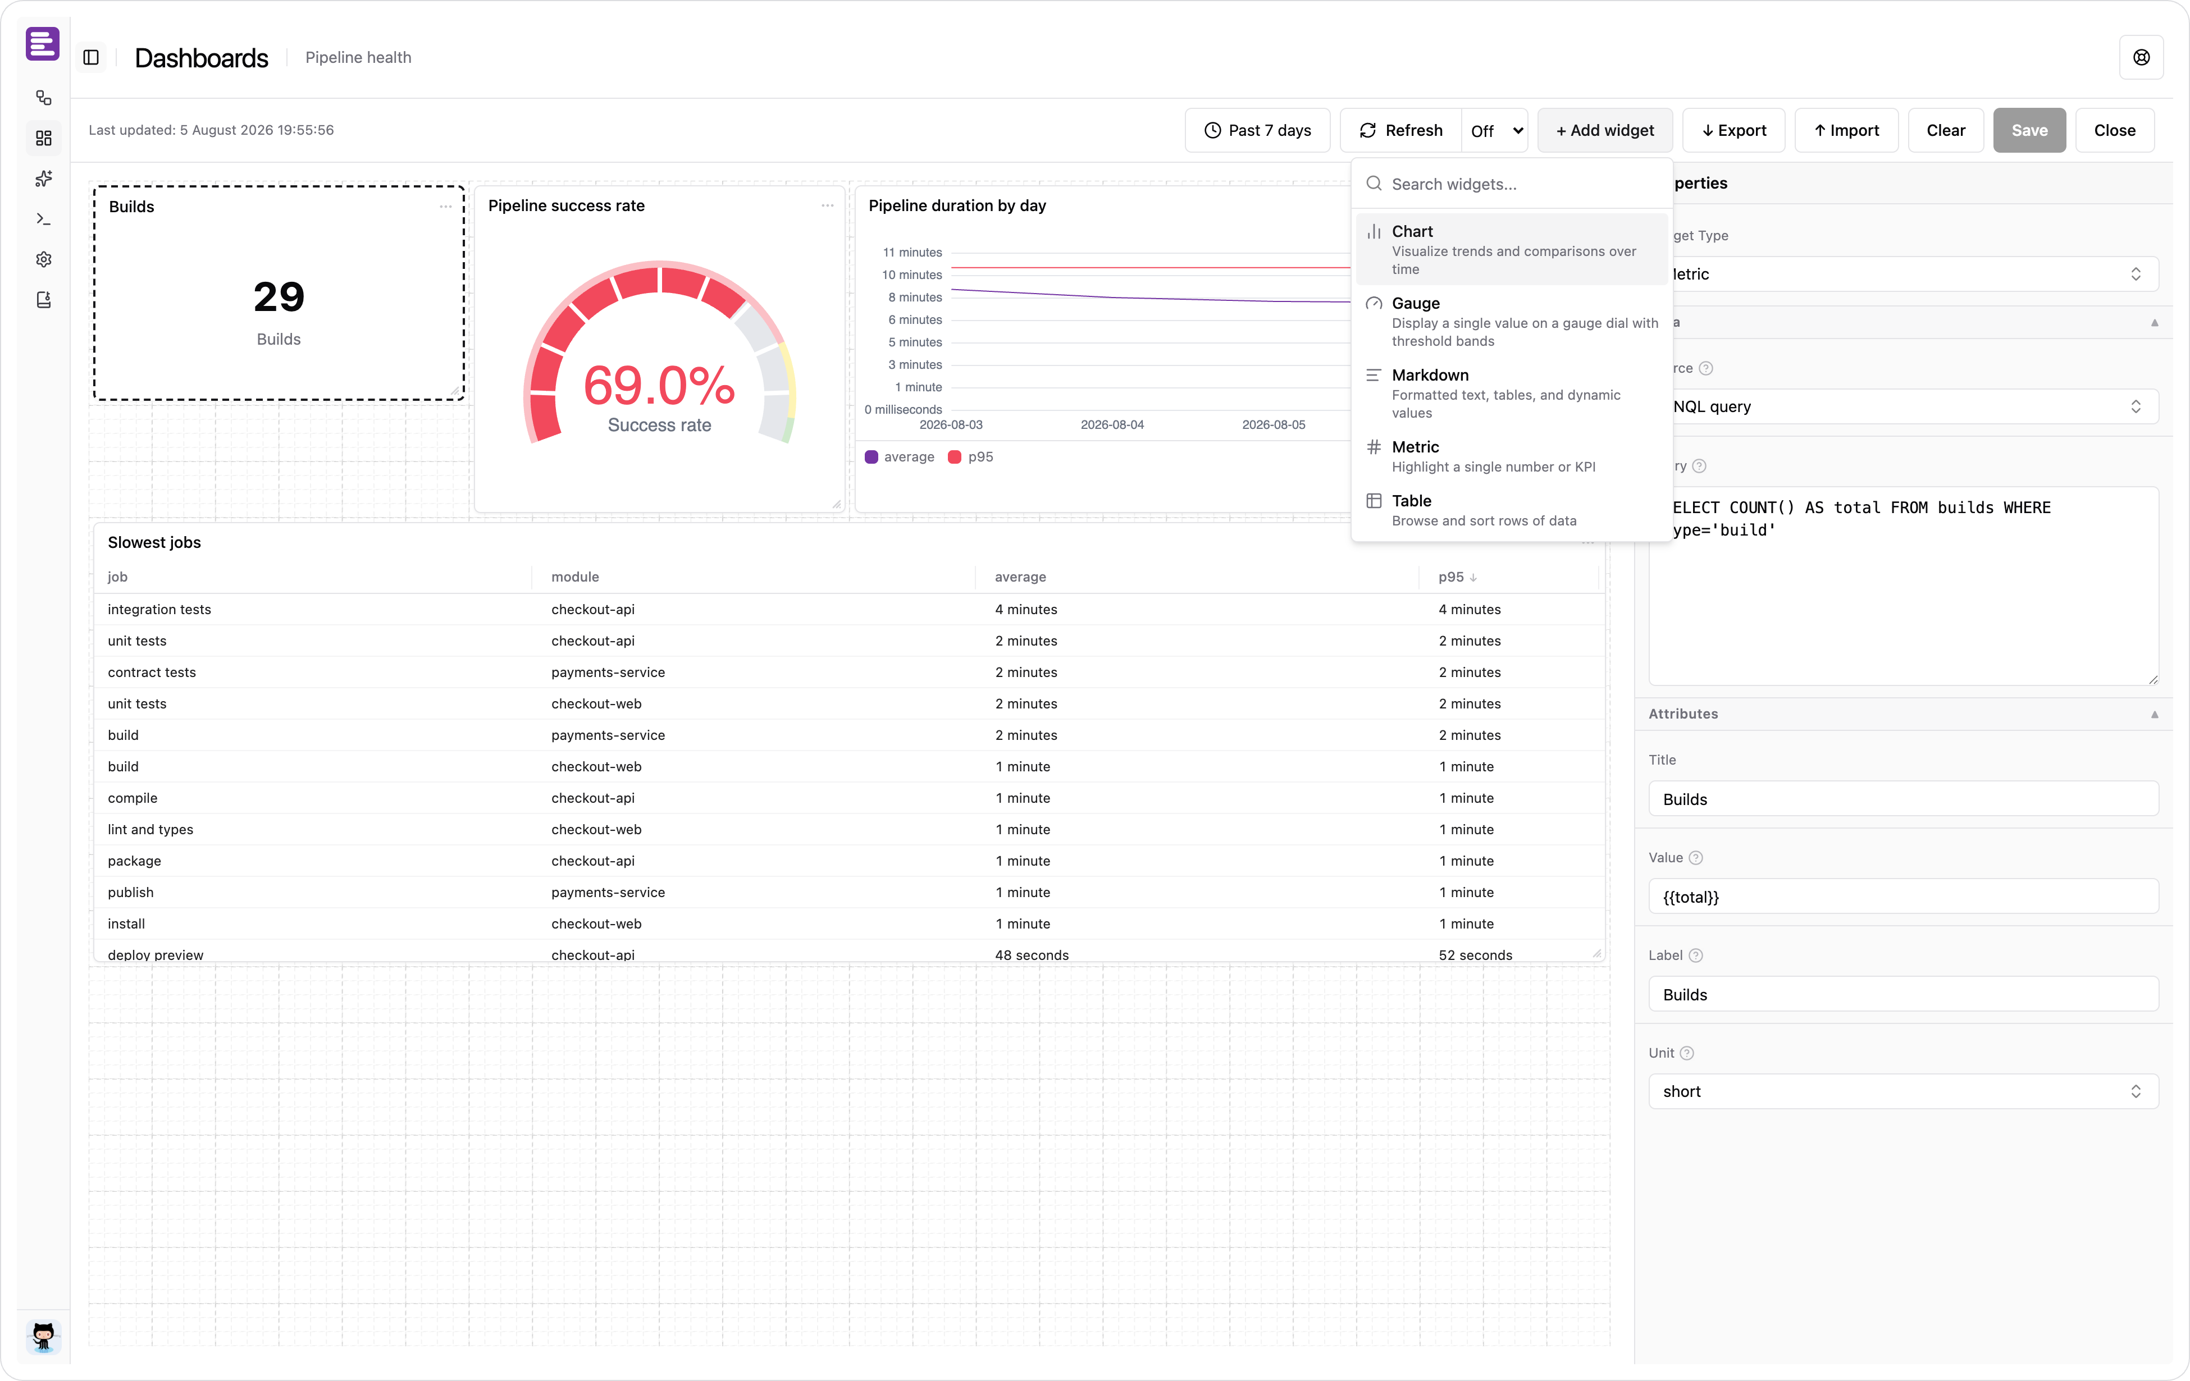Click the Unit help question mark icon
This screenshot has width=2190, height=1381.
coord(1686,1053)
